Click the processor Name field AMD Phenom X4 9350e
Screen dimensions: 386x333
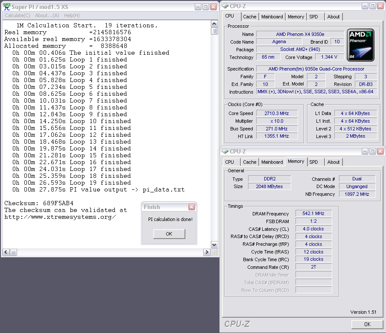(x=300, y=34)
